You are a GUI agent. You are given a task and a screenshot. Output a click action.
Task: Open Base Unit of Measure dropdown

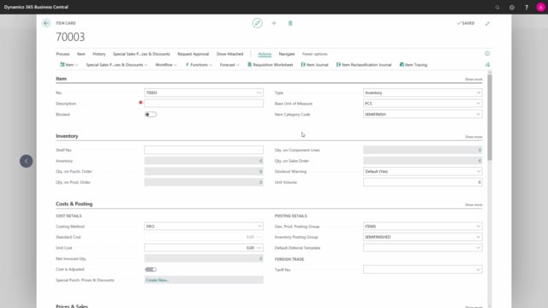coord(478,104)
